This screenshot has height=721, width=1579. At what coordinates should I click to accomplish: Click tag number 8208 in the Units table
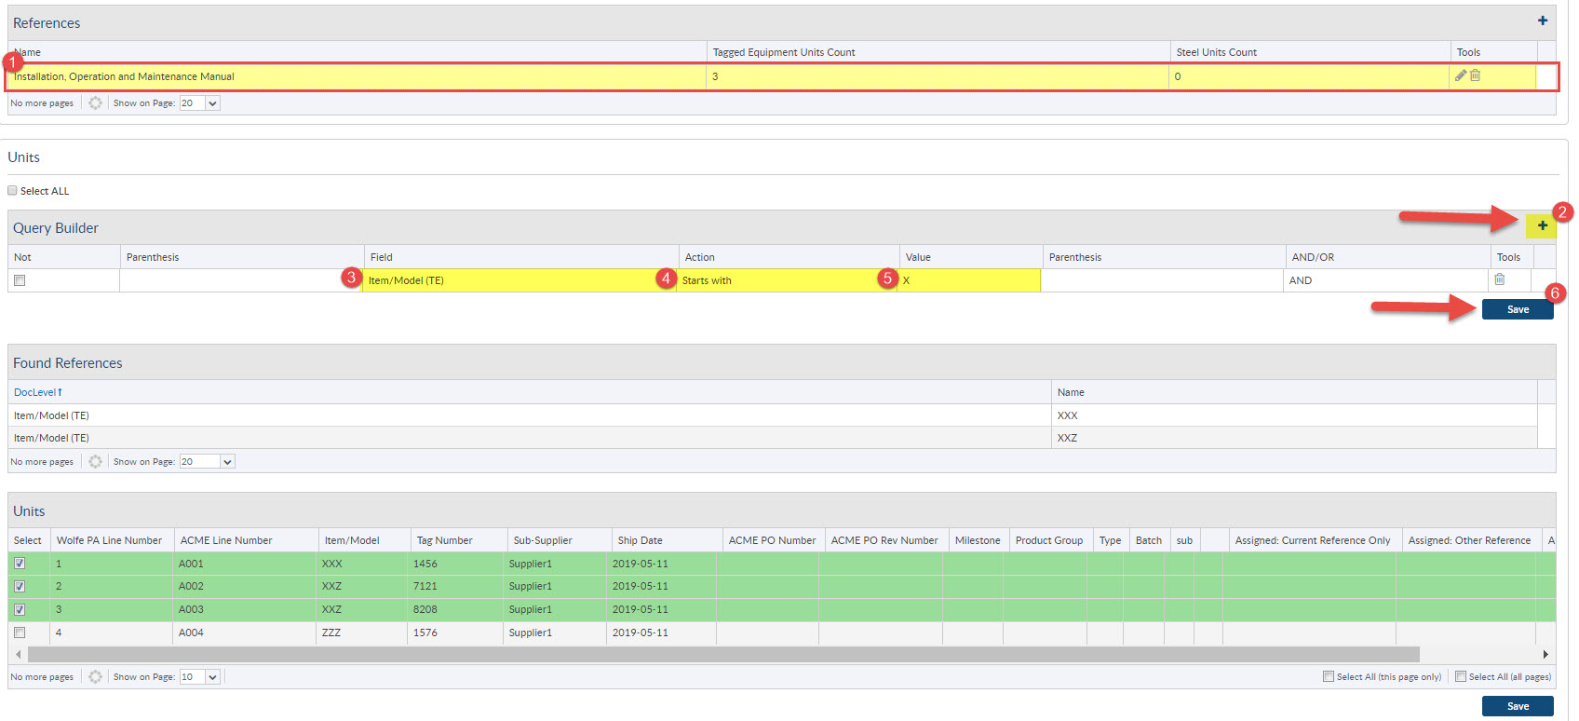coord(425,609)
